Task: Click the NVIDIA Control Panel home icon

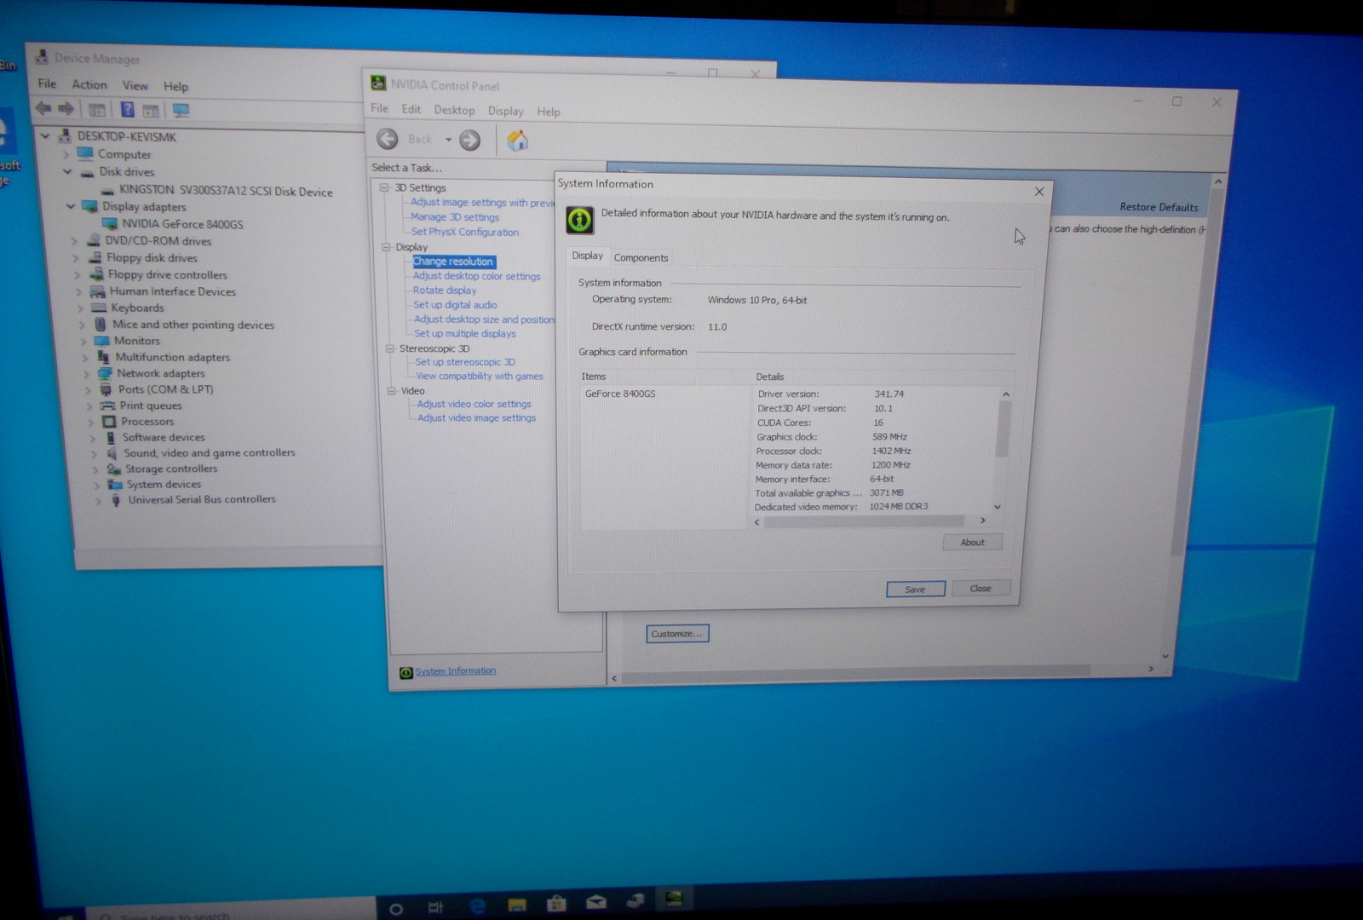Action: coord(517,141)
